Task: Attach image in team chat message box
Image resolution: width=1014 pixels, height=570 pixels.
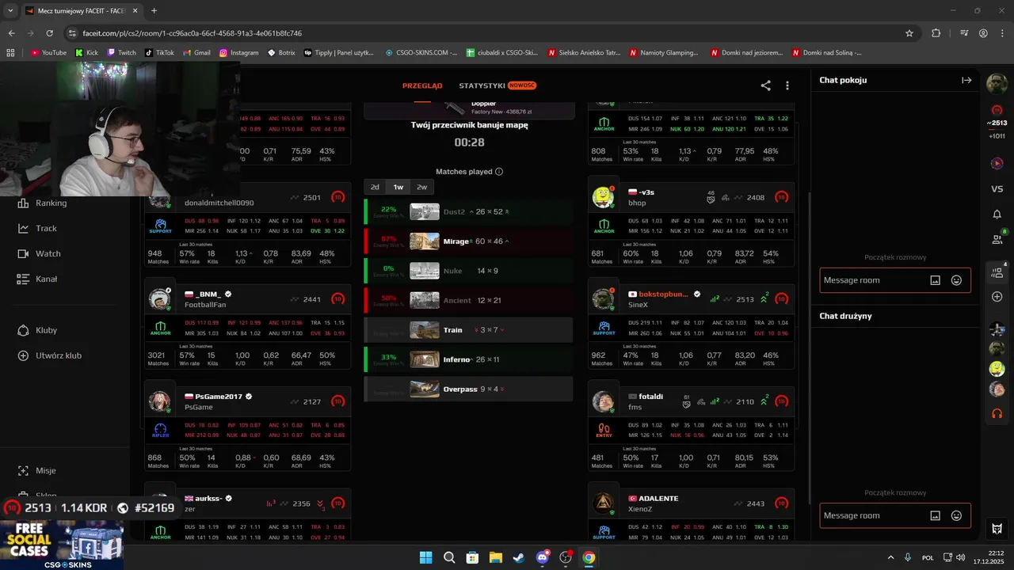Action: point(935,515)
